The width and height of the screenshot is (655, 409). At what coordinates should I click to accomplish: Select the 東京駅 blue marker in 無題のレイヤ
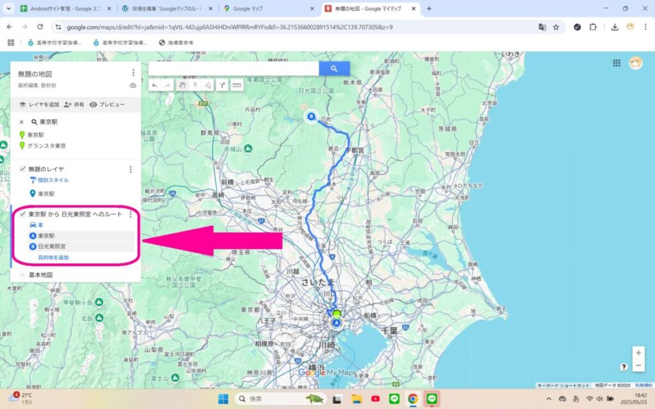tap(42, 194)
